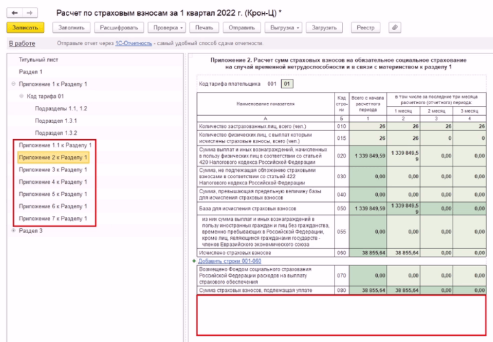Collapse Приложение 1 к Разделу 1 node
The height and width of the screenshot is (342, 493).
click(x=14, y=84)
